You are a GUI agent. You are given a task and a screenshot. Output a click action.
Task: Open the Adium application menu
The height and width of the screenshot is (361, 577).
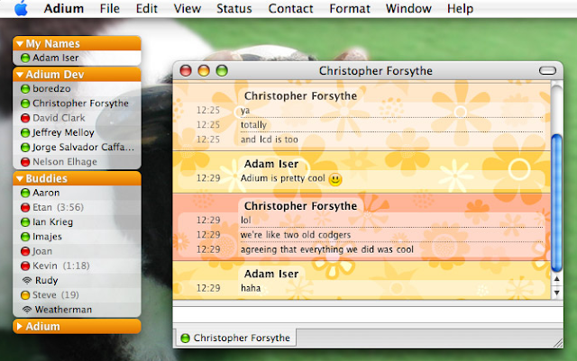(x=64, y=8)
